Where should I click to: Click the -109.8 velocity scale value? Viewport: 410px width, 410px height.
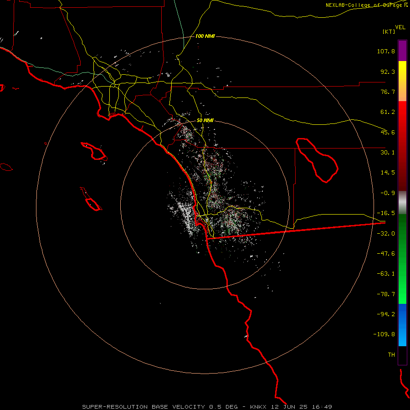point(384,334)
